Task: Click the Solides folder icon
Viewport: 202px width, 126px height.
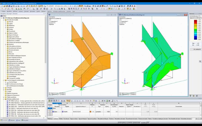Action: point(8,29)
